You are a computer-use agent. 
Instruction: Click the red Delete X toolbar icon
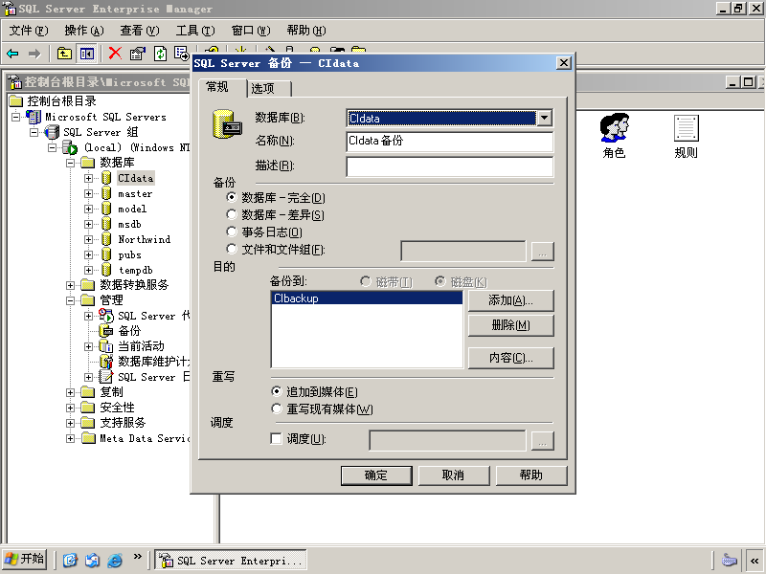115,54
